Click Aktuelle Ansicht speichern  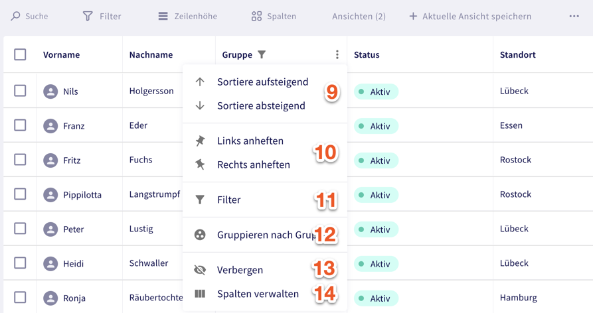[x=477, y=16]
